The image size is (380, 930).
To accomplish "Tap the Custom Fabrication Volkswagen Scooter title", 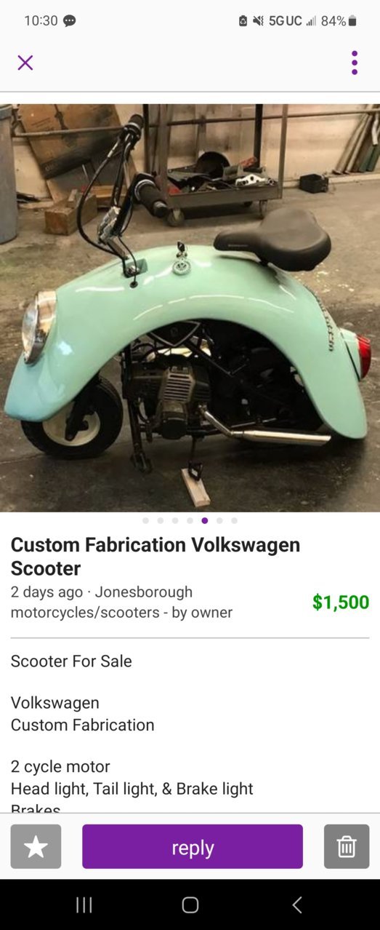I will tap(155, 556).
